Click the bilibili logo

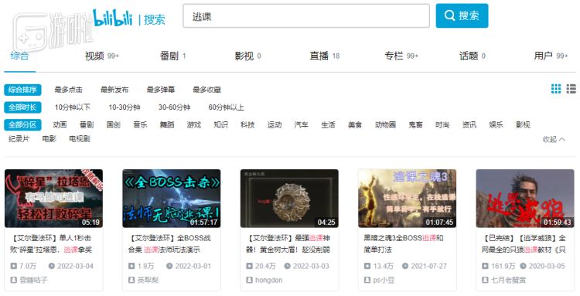tap(112, 18)
